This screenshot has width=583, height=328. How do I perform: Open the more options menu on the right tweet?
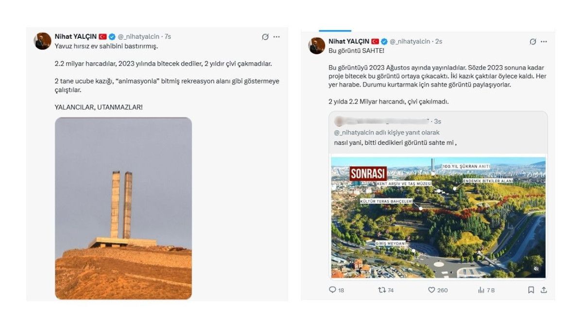point(544,42)
